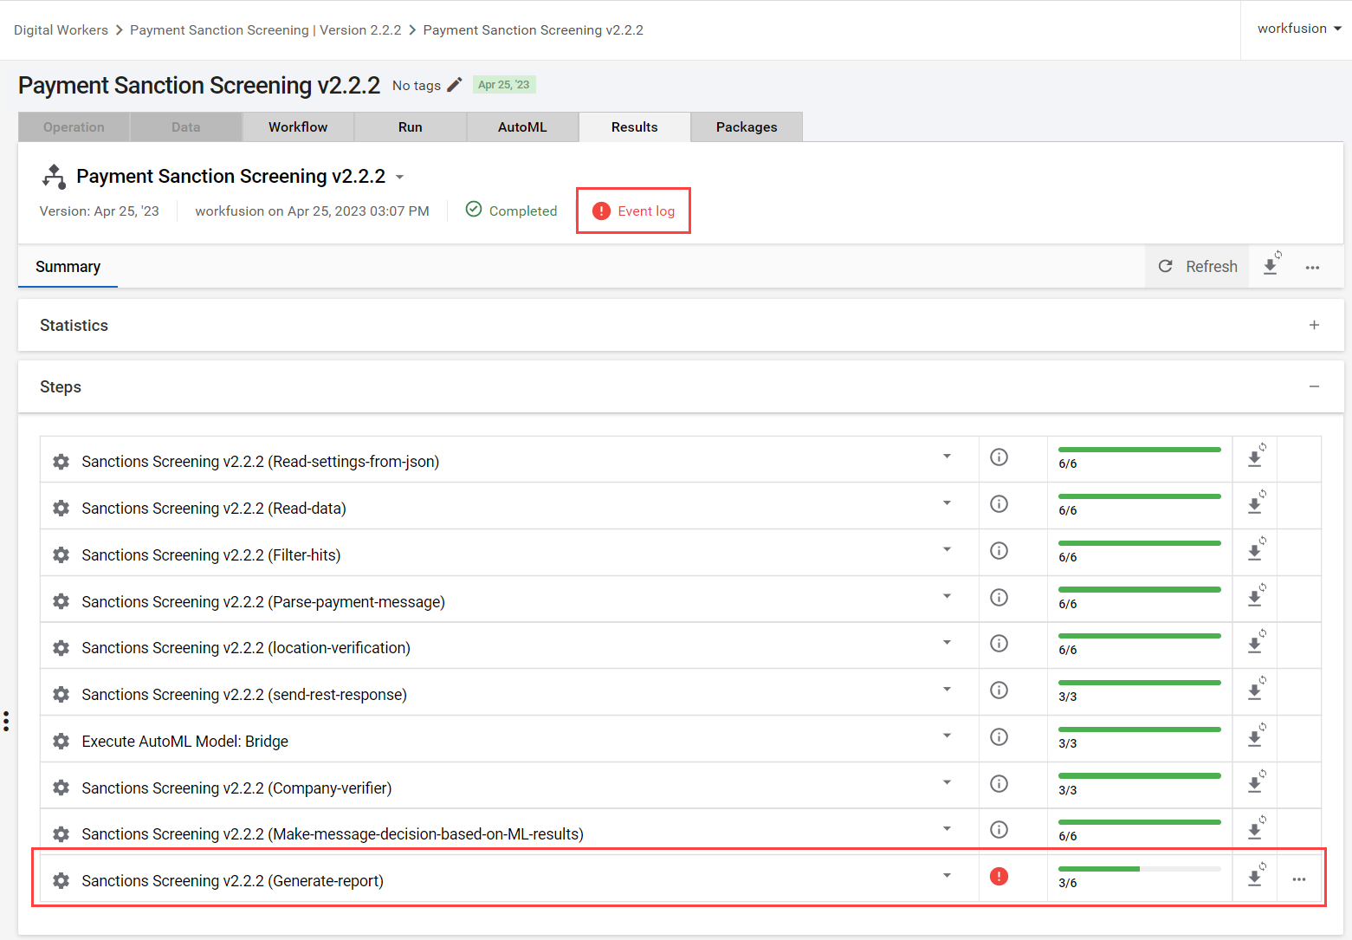Open info icon for Read-data step
Viewport: 1352px width, 940px height.
point(999,504)
